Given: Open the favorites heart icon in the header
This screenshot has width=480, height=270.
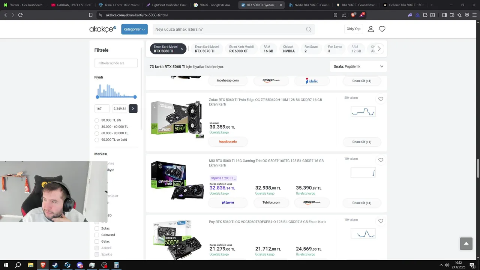Looking at the screenshot, I should click(382, 29).
